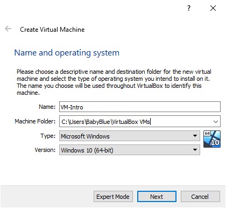
Task: Click the Create Virtual Machine title text
Action: click(52, 30)
